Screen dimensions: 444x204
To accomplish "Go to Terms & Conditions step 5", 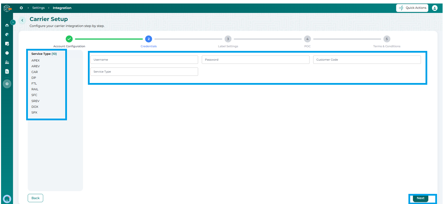I will tap(386, 39).
